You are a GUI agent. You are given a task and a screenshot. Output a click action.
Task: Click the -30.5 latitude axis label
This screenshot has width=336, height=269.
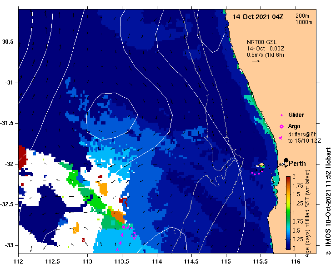tap(7, 42)
